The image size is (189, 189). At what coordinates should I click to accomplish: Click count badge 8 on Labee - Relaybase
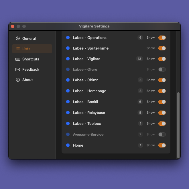[x=140, y=113]
